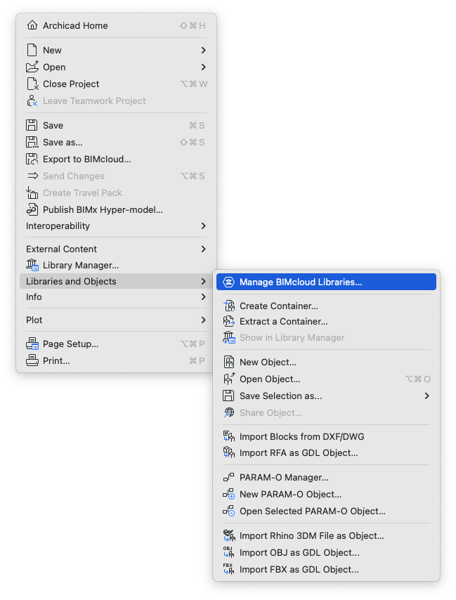Image resolution: width=456 pixels, height=600 pixels.
Task: Select Import OBJ as GDL Object...
Action: click(326, 552)
